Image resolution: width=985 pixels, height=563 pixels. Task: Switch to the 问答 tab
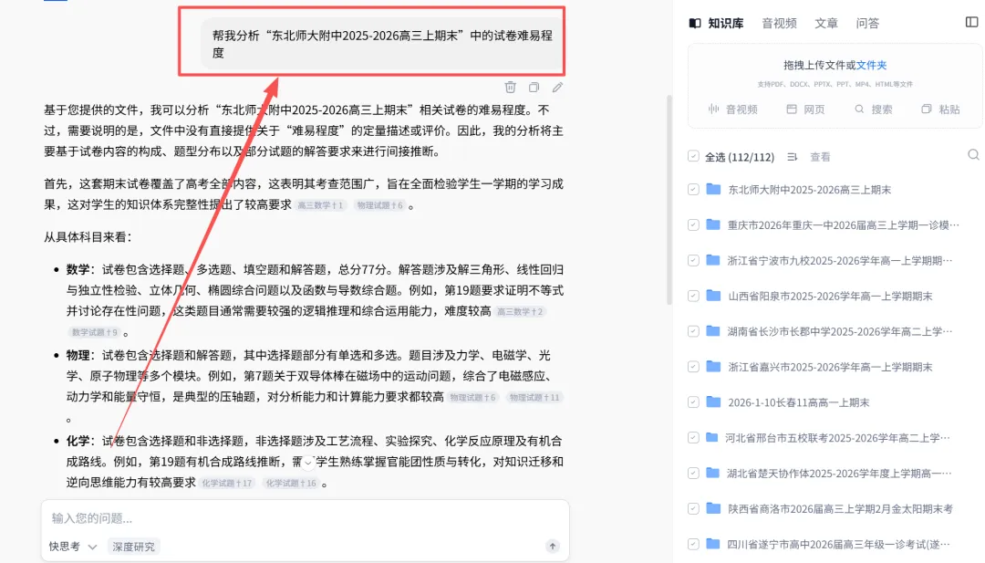pyautogui.click(x=867, y=23)
